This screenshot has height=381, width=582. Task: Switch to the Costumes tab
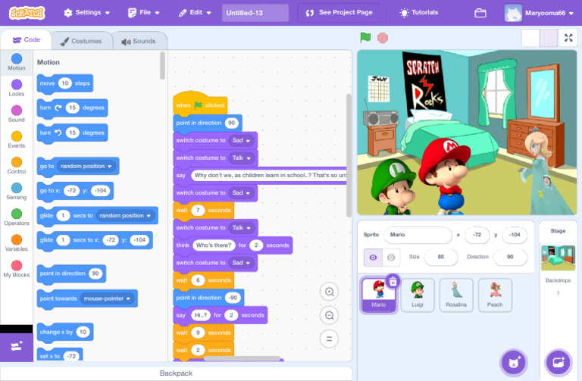(x=81, y=41)
